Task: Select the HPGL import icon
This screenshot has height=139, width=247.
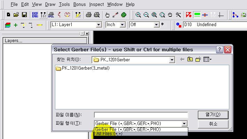Action: point(51,15)
